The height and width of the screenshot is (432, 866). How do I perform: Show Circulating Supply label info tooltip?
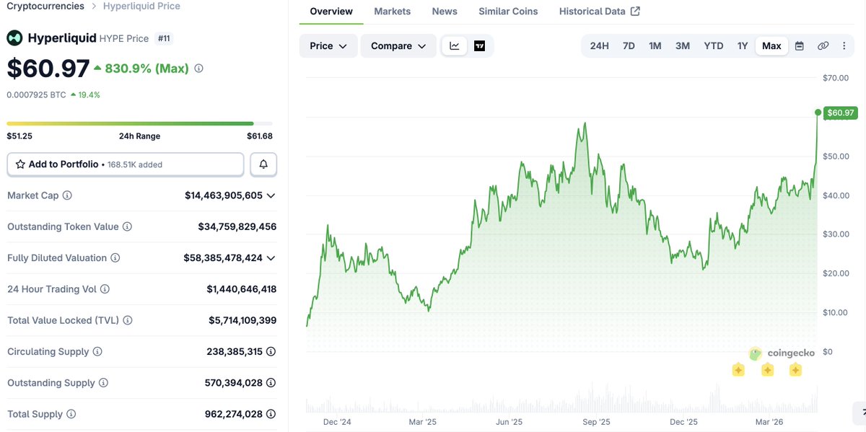[x=97, y=352]
